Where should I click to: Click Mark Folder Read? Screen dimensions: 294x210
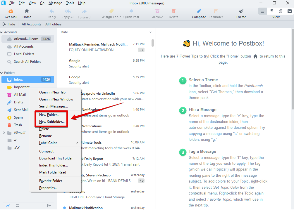(53, 172)
